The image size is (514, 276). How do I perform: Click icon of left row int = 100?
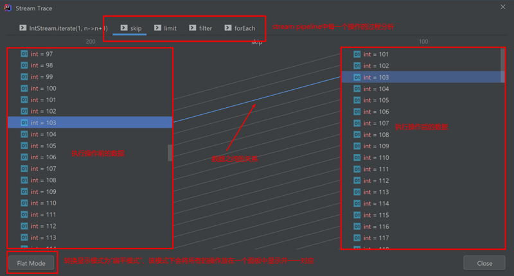click(x=24, y=88)
